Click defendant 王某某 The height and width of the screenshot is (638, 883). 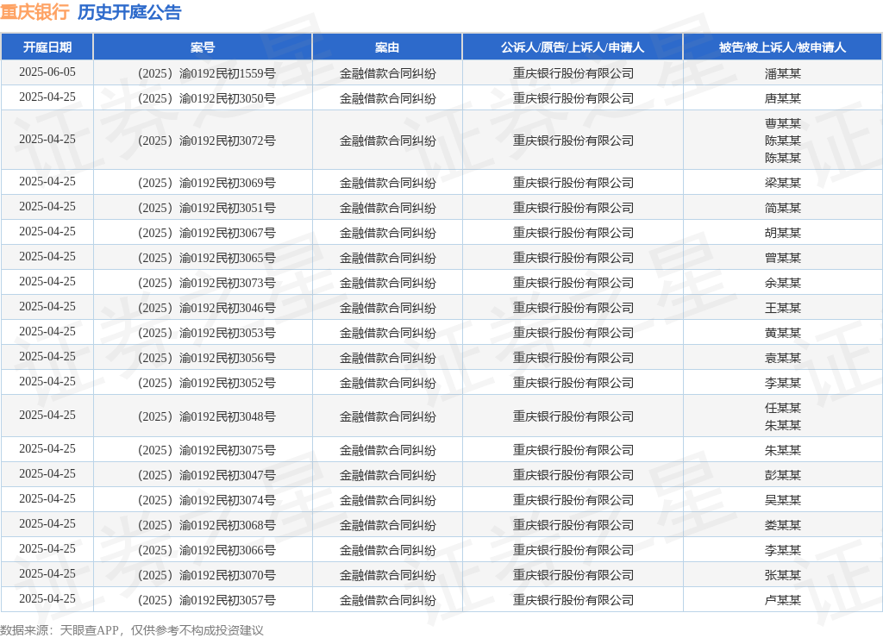[x=783, y=308]
